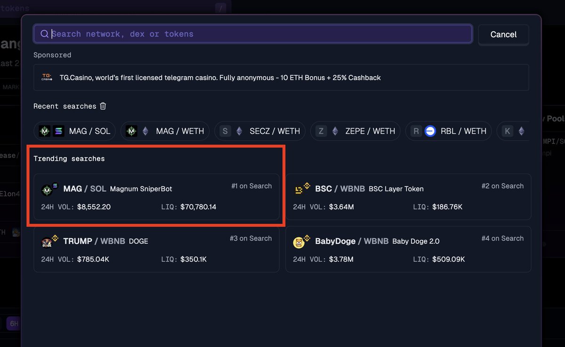Click the S token icon in SECZ chip
This screenshot has width=565, height=347.
click(226, 131)
